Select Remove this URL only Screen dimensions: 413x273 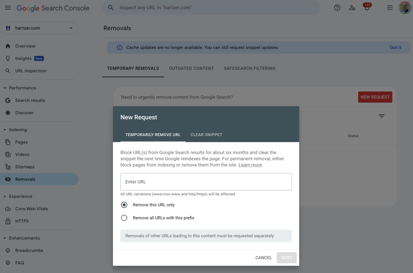[x=124, y=205]
